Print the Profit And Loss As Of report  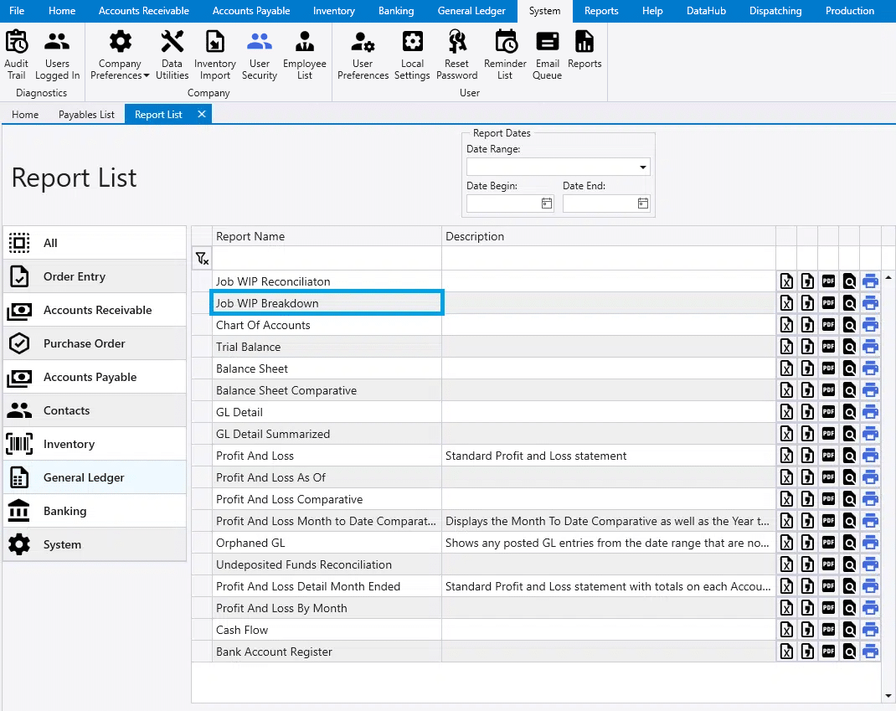pyautogui.click(x=870, y=477)
